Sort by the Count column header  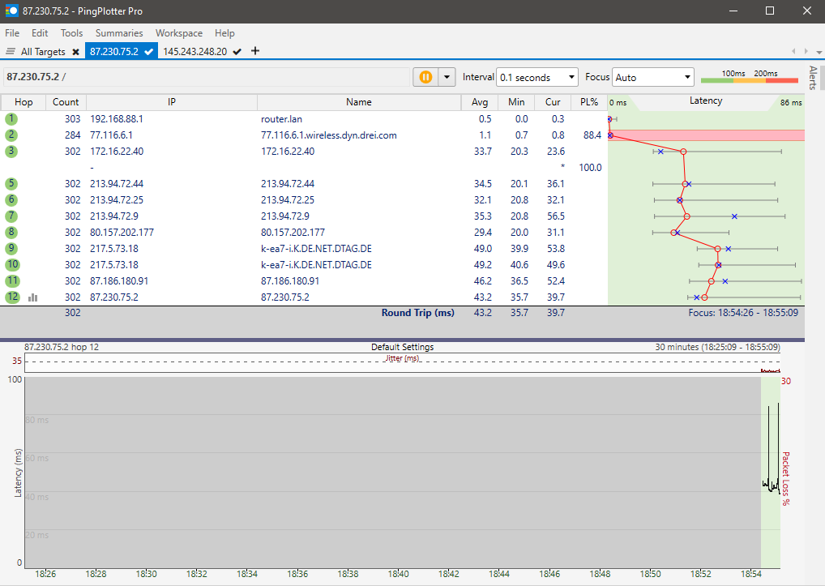point(66,102)
